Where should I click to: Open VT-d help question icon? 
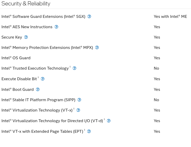[108, 121]
